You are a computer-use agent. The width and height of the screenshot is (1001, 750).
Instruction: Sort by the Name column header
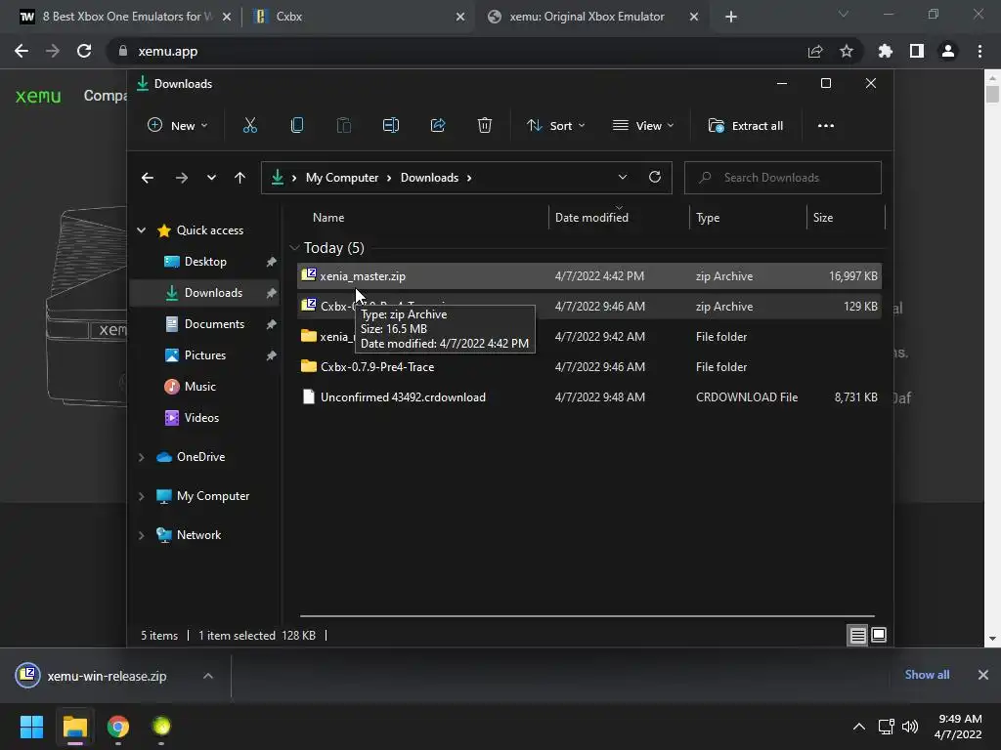[x=328, y=218]
